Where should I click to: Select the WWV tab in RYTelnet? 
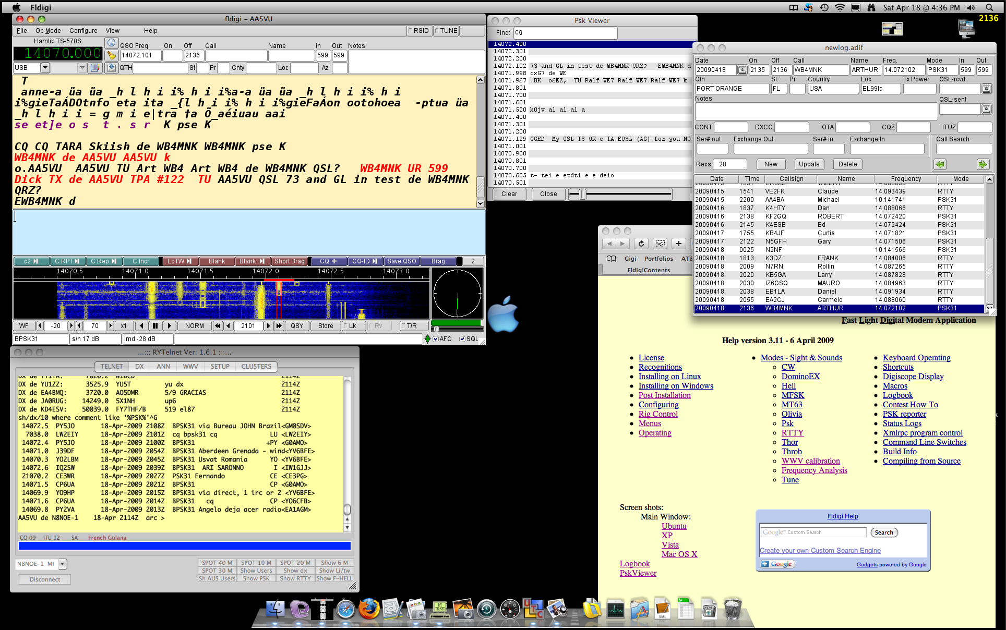(x=190, y=367)
